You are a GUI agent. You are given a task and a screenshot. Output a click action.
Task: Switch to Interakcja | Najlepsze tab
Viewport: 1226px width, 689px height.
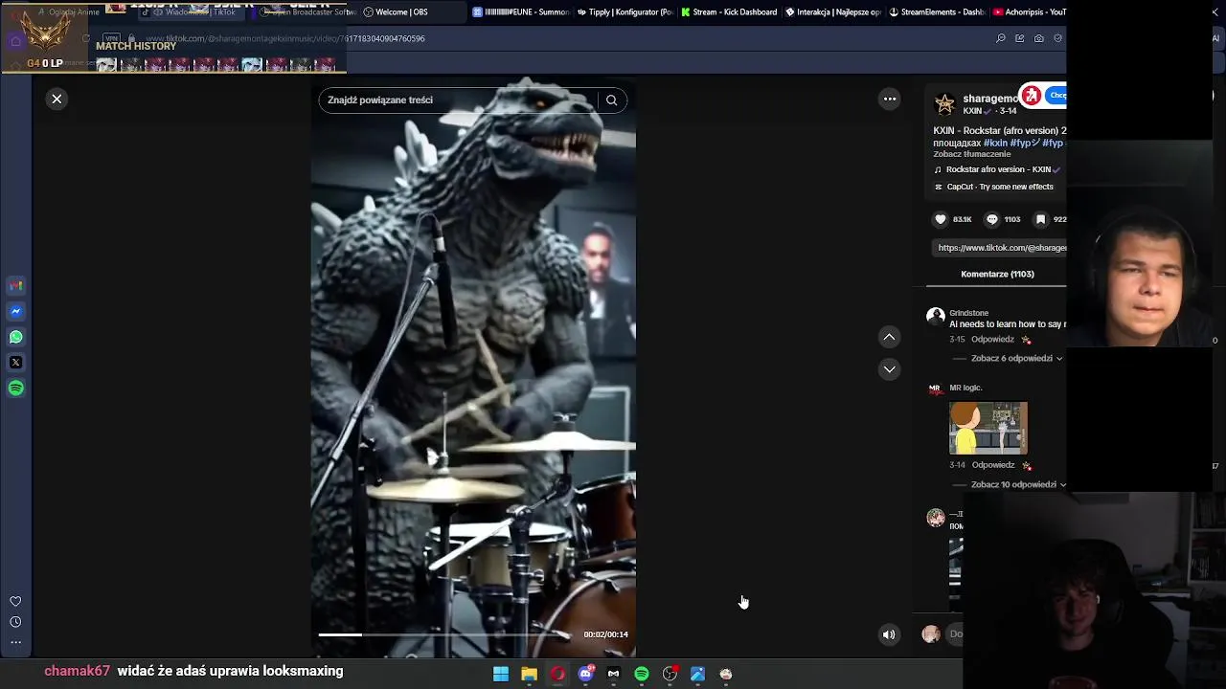[832, 12]
